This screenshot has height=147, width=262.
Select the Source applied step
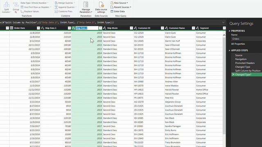pyautogui.click(x=239, y=55)
